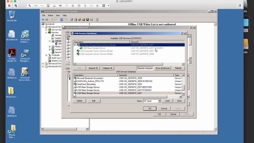254x143 pixels.
Task: Select DeviceLock Service Settings desktop shortcut
Action: tap(25, 74)
